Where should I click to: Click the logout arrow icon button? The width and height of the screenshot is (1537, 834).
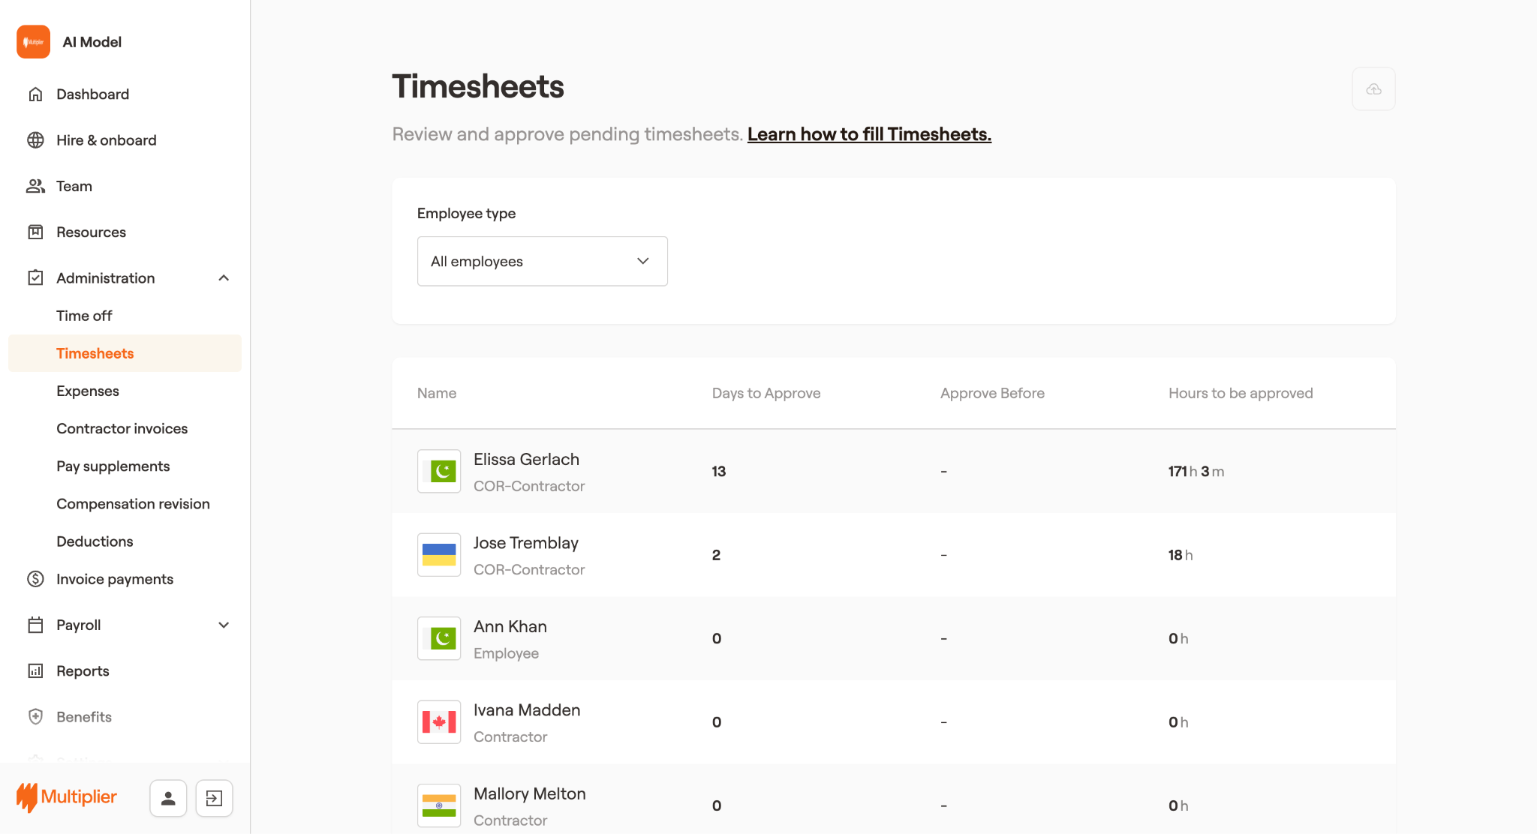point(214,798)
